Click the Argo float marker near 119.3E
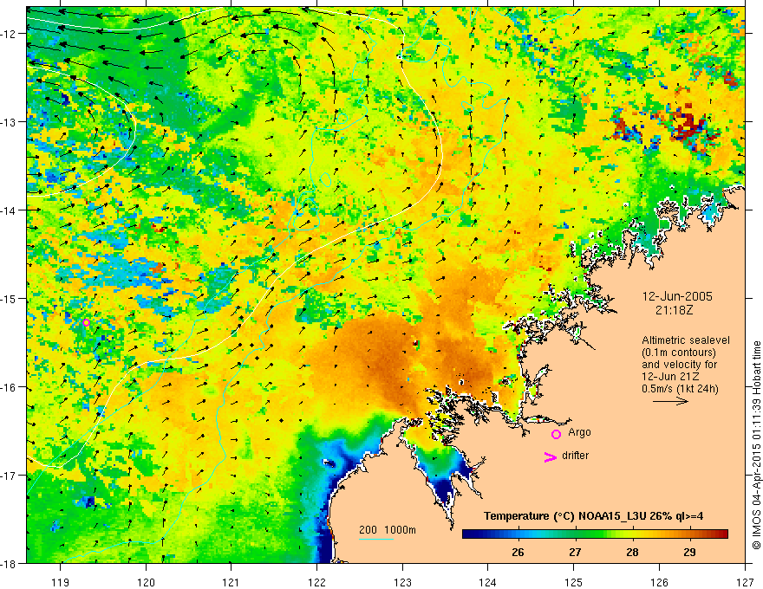763x589 pixels. click(x=86, y=322)
